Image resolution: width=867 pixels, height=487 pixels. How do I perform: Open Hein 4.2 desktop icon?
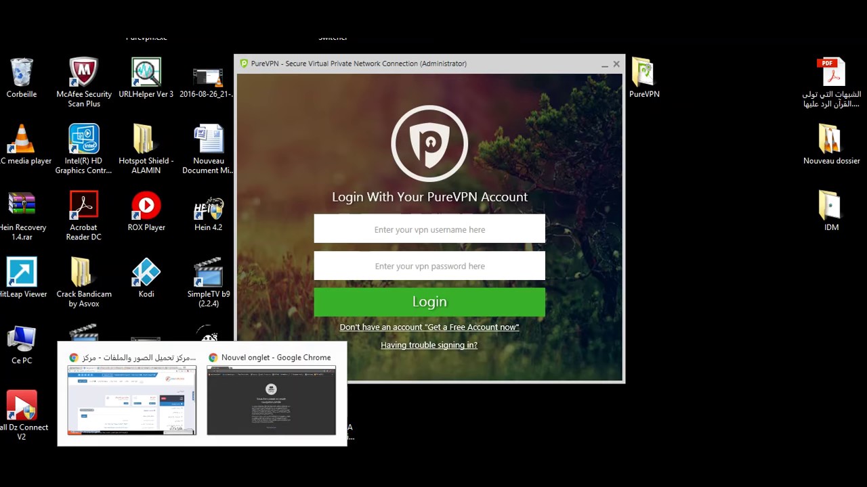coord(208,208)
